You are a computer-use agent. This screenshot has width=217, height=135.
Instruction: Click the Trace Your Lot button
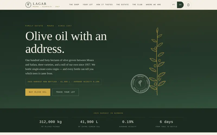pyautogui.click(x=65, y=92)
